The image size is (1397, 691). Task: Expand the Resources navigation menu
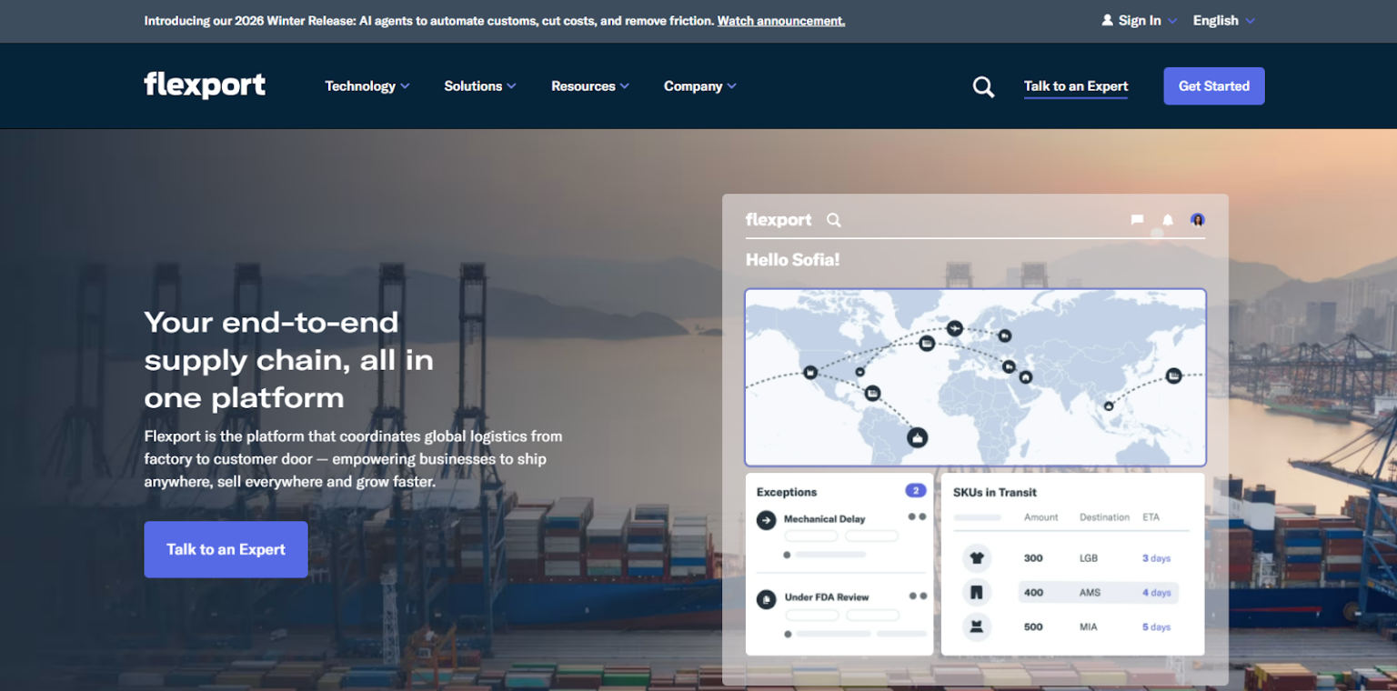coord(589,86)
